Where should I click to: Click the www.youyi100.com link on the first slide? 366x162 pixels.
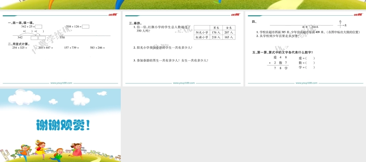[x=61, y=83]
